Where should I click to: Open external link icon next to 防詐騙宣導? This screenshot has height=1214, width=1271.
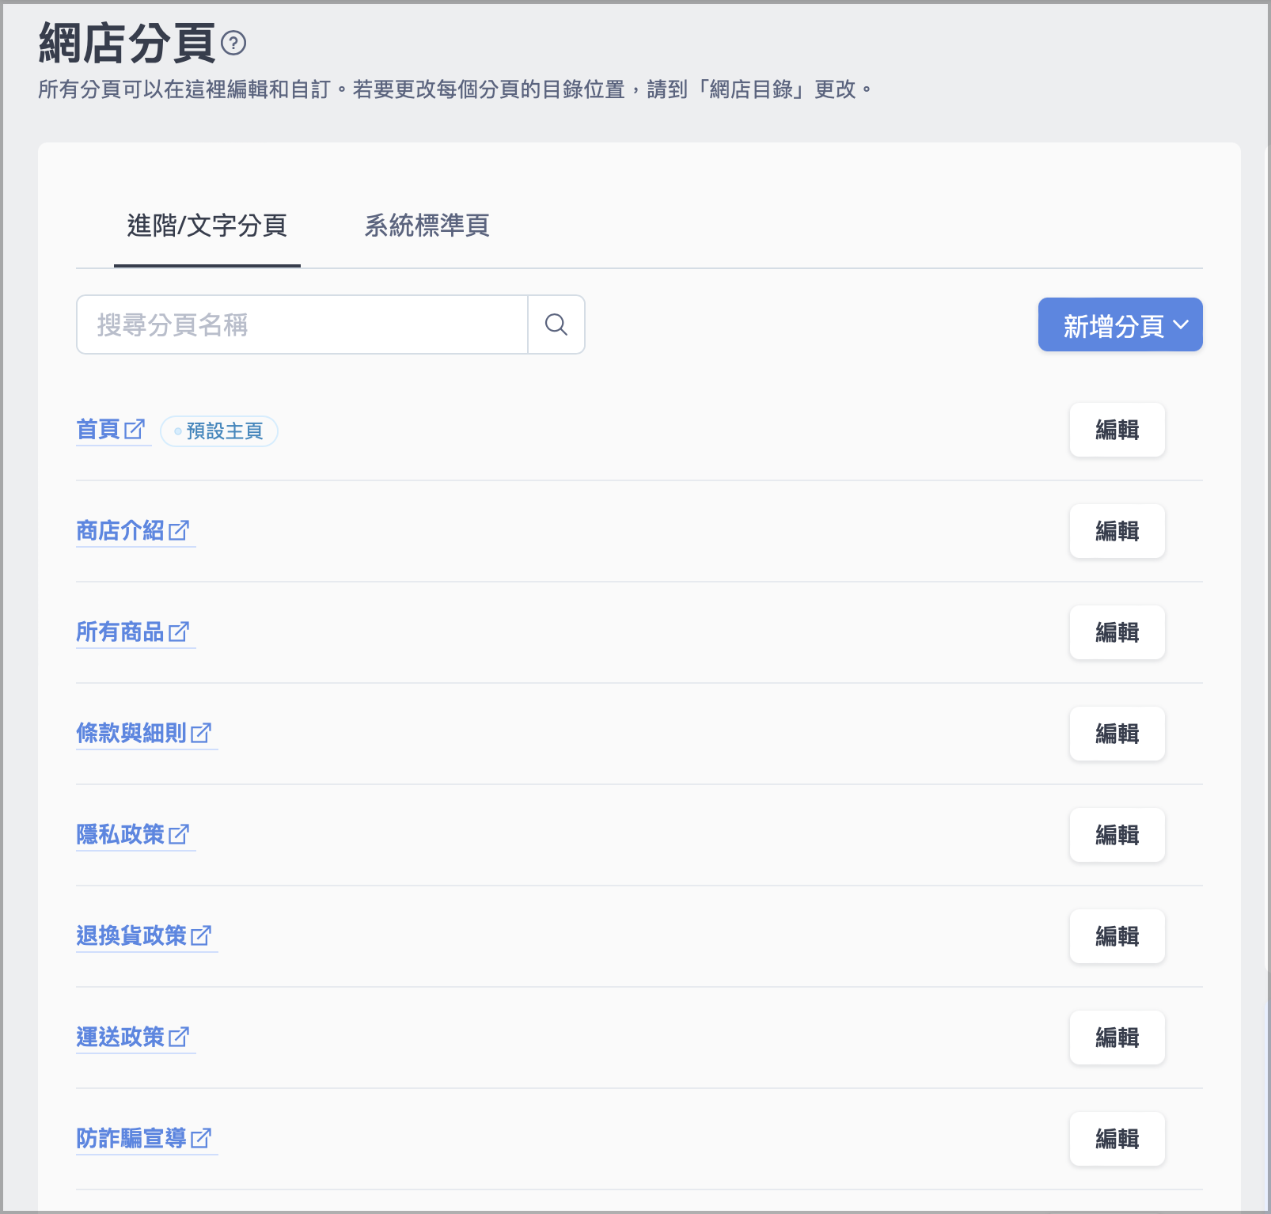(201, 1139)
